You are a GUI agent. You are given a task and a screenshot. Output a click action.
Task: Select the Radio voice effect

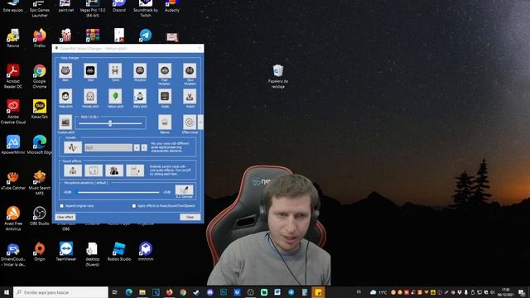coord(165,97)
